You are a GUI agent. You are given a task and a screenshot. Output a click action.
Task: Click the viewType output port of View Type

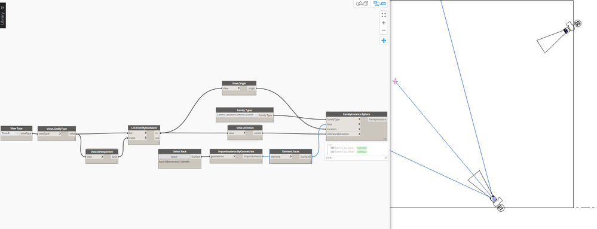click(26, 133)
